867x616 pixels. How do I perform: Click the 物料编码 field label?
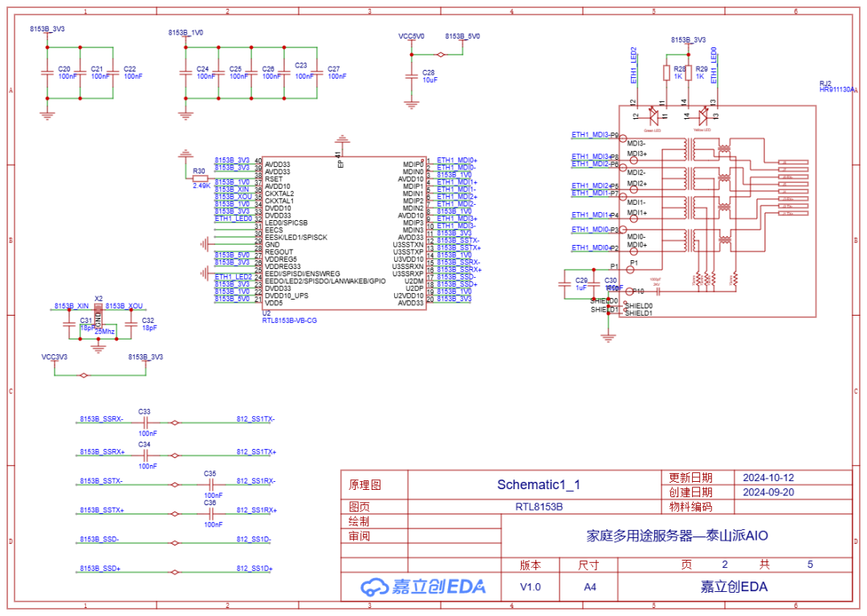[690, 507]
